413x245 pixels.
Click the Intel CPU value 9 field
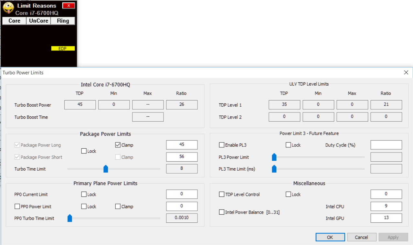(x=386, y=206)
